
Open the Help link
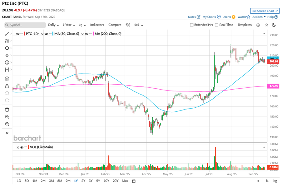pos(273,17)
